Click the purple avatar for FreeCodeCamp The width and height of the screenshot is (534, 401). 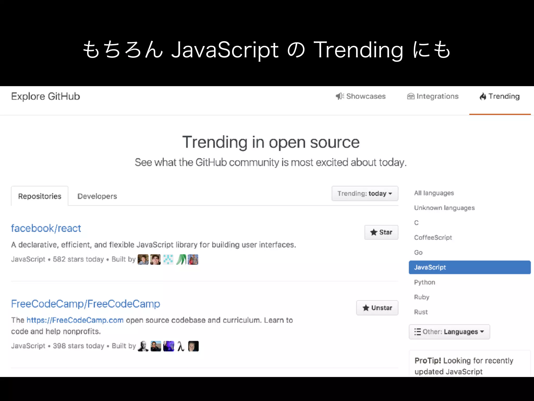pos(168,346)
